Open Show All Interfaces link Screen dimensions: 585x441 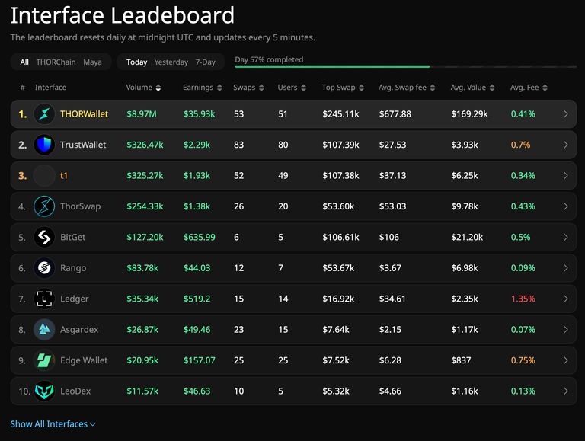(53, 424)
